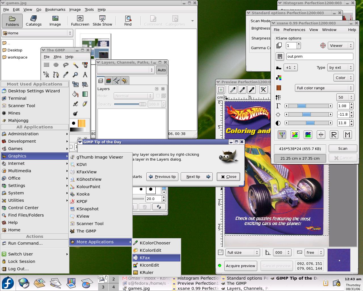Select GIMP Blend gradient tool
The height and width of the screenshot is (291, 363).
pos(85,94)
